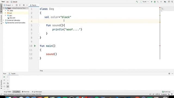
Task: Click the Run with Coverage toolbar icon
Action: point(158,2)
